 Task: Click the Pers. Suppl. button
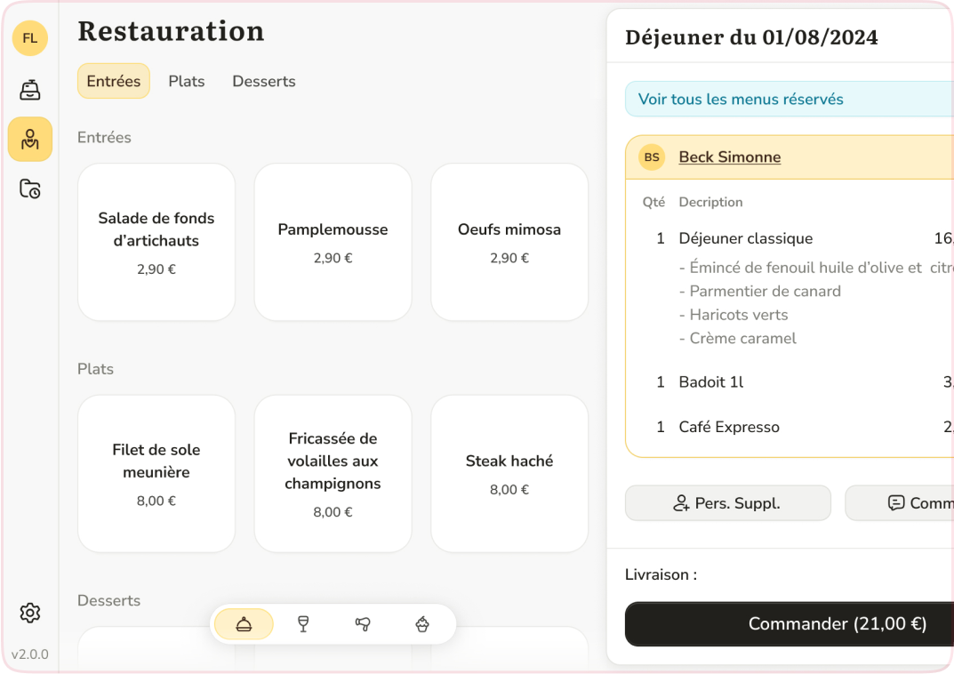pos(727,503)
